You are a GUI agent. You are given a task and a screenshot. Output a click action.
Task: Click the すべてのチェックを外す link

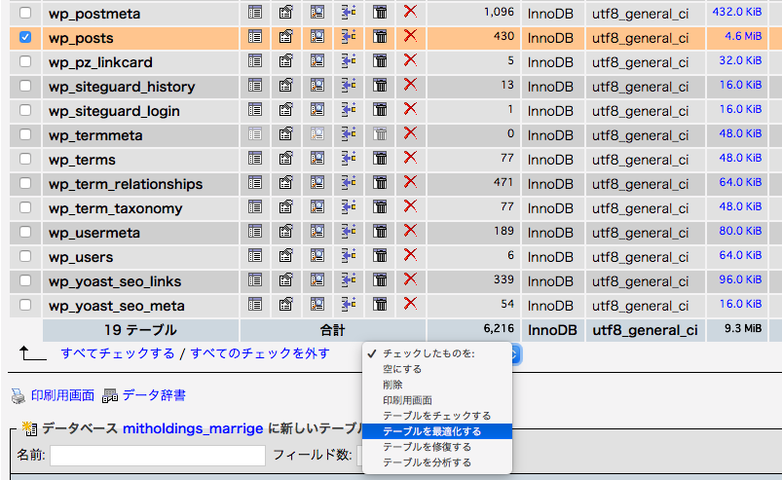260,353
